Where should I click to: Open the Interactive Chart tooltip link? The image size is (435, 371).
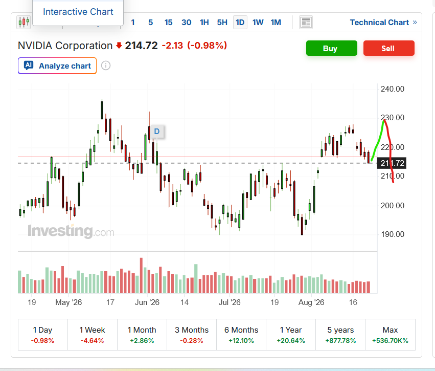coord(78,12)
